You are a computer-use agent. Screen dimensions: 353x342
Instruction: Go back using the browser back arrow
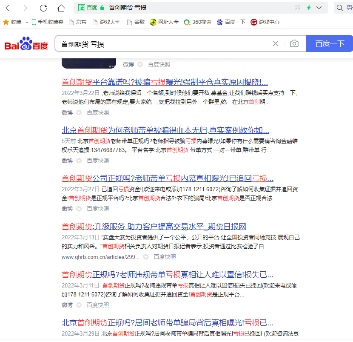7,8
